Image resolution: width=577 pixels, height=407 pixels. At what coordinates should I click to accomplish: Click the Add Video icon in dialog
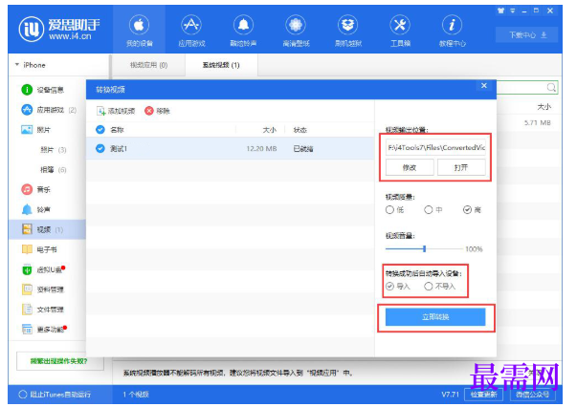pyautogui.click(x=100, y=111)
